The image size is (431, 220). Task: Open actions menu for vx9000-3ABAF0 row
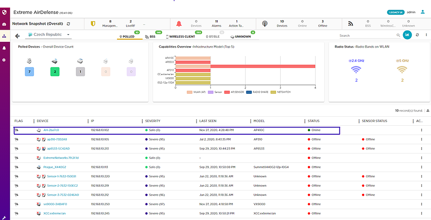pyautogui.click(x=422, y=204)
